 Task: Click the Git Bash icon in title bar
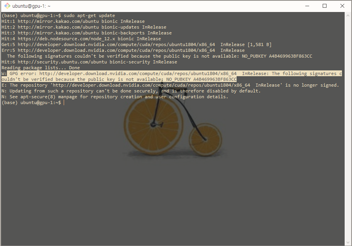click(7, 6)
